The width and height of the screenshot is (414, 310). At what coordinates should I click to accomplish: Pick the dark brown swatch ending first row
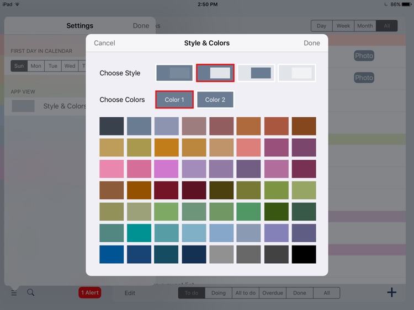click(304, 126)
